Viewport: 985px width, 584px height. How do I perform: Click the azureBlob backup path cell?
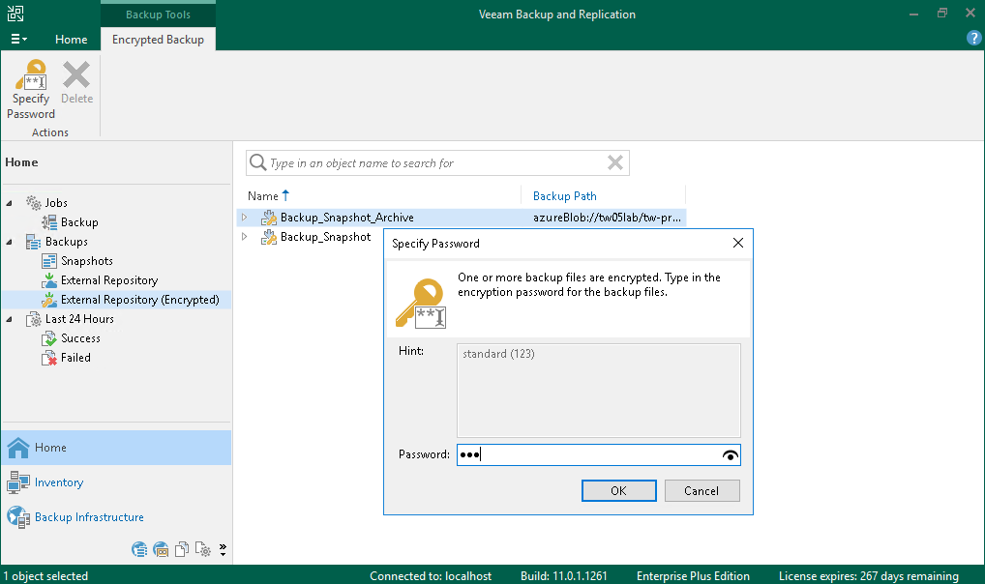[607, 218]
